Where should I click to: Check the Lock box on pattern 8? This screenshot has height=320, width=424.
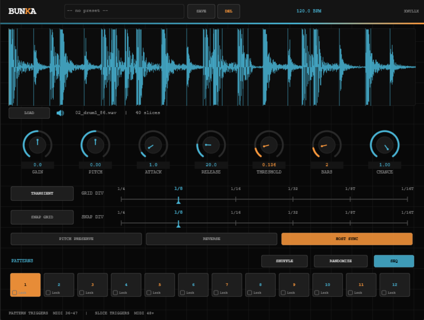click(x=250, y=293)
